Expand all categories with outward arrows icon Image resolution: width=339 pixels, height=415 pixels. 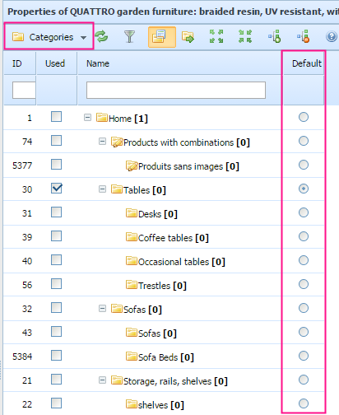(216, 36)
